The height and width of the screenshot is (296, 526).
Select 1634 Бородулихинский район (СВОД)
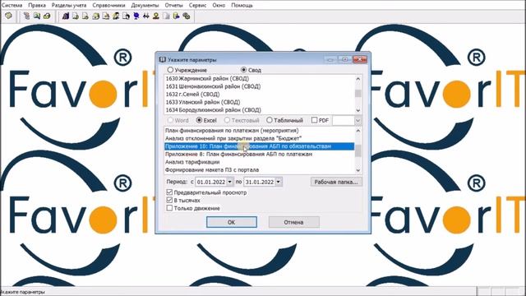pos(260,109)
